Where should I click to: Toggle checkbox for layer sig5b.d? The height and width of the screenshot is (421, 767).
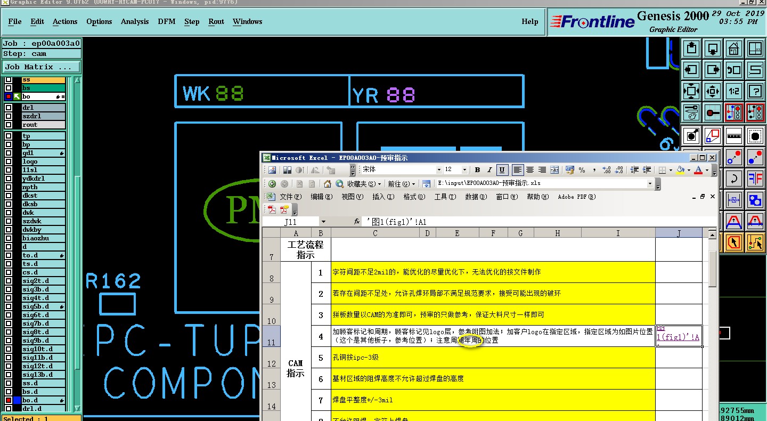[x=9, y=306]
